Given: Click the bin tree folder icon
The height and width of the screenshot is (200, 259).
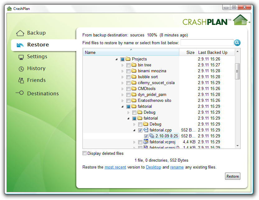Looking at the screenshot, I should coord(134,65).
